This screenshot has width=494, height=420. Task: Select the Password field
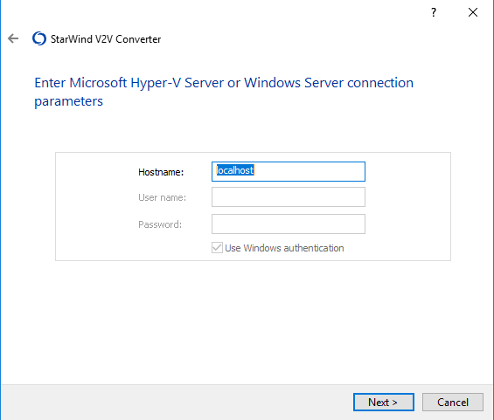(x=289, y=224)
